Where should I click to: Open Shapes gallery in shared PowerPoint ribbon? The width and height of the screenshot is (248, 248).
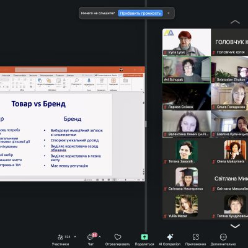point(40,82)
